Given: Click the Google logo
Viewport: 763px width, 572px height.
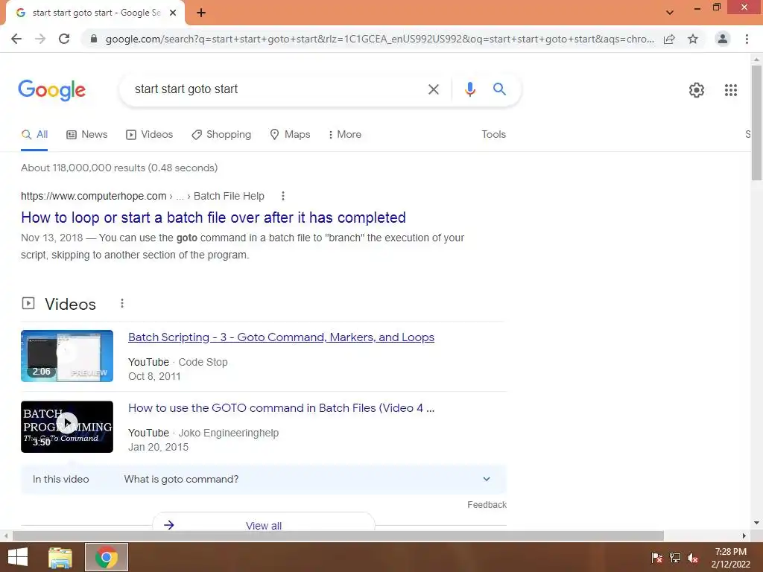Looking at the screenshot, I should [51, 90].
